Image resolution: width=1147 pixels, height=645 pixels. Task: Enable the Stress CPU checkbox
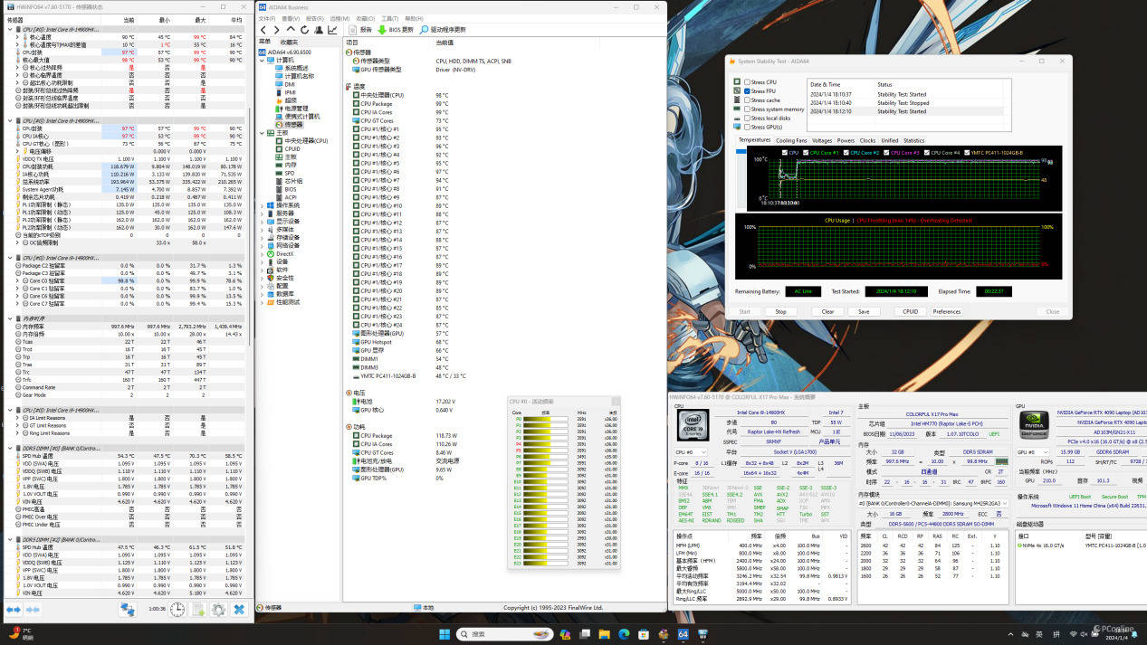tap(747, 82)
